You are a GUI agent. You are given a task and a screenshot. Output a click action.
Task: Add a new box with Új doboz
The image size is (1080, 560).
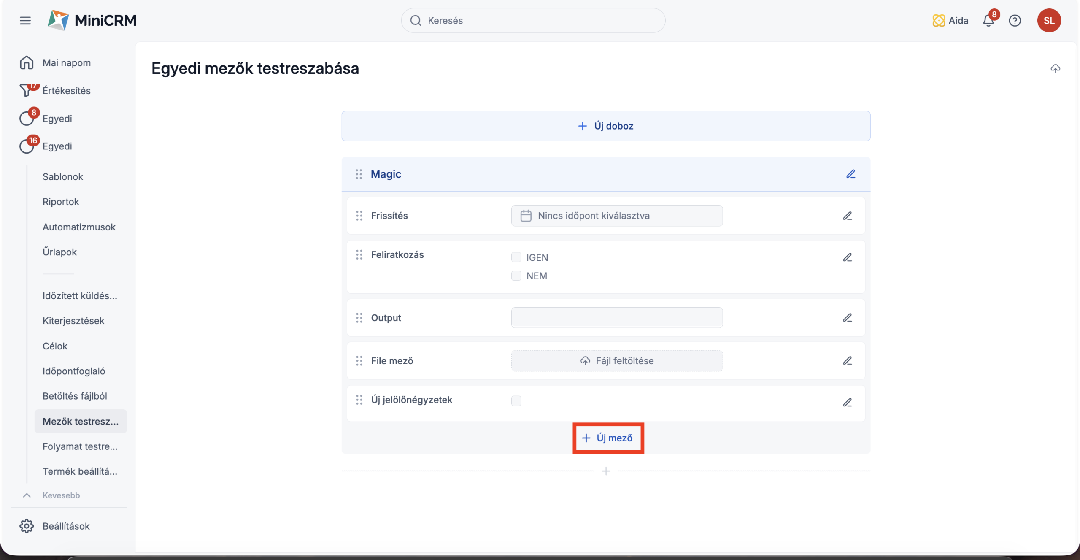606,126
